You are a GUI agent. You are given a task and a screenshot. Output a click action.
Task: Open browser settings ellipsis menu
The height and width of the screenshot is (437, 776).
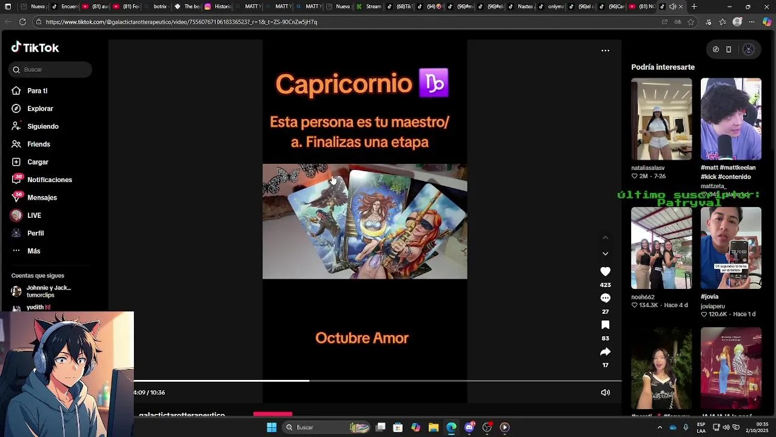click(752, 22)
